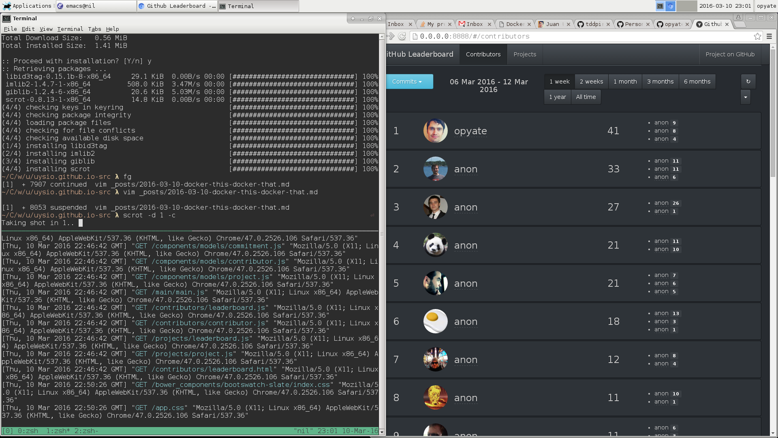Switch on the 6 months filter
Screen dimensions: 778x438
click(697, 81)
